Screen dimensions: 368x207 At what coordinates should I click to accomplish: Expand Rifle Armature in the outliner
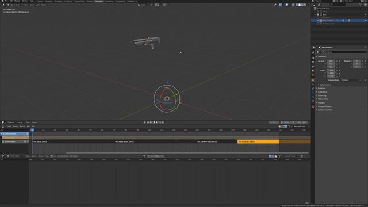(x=318, y=21)
